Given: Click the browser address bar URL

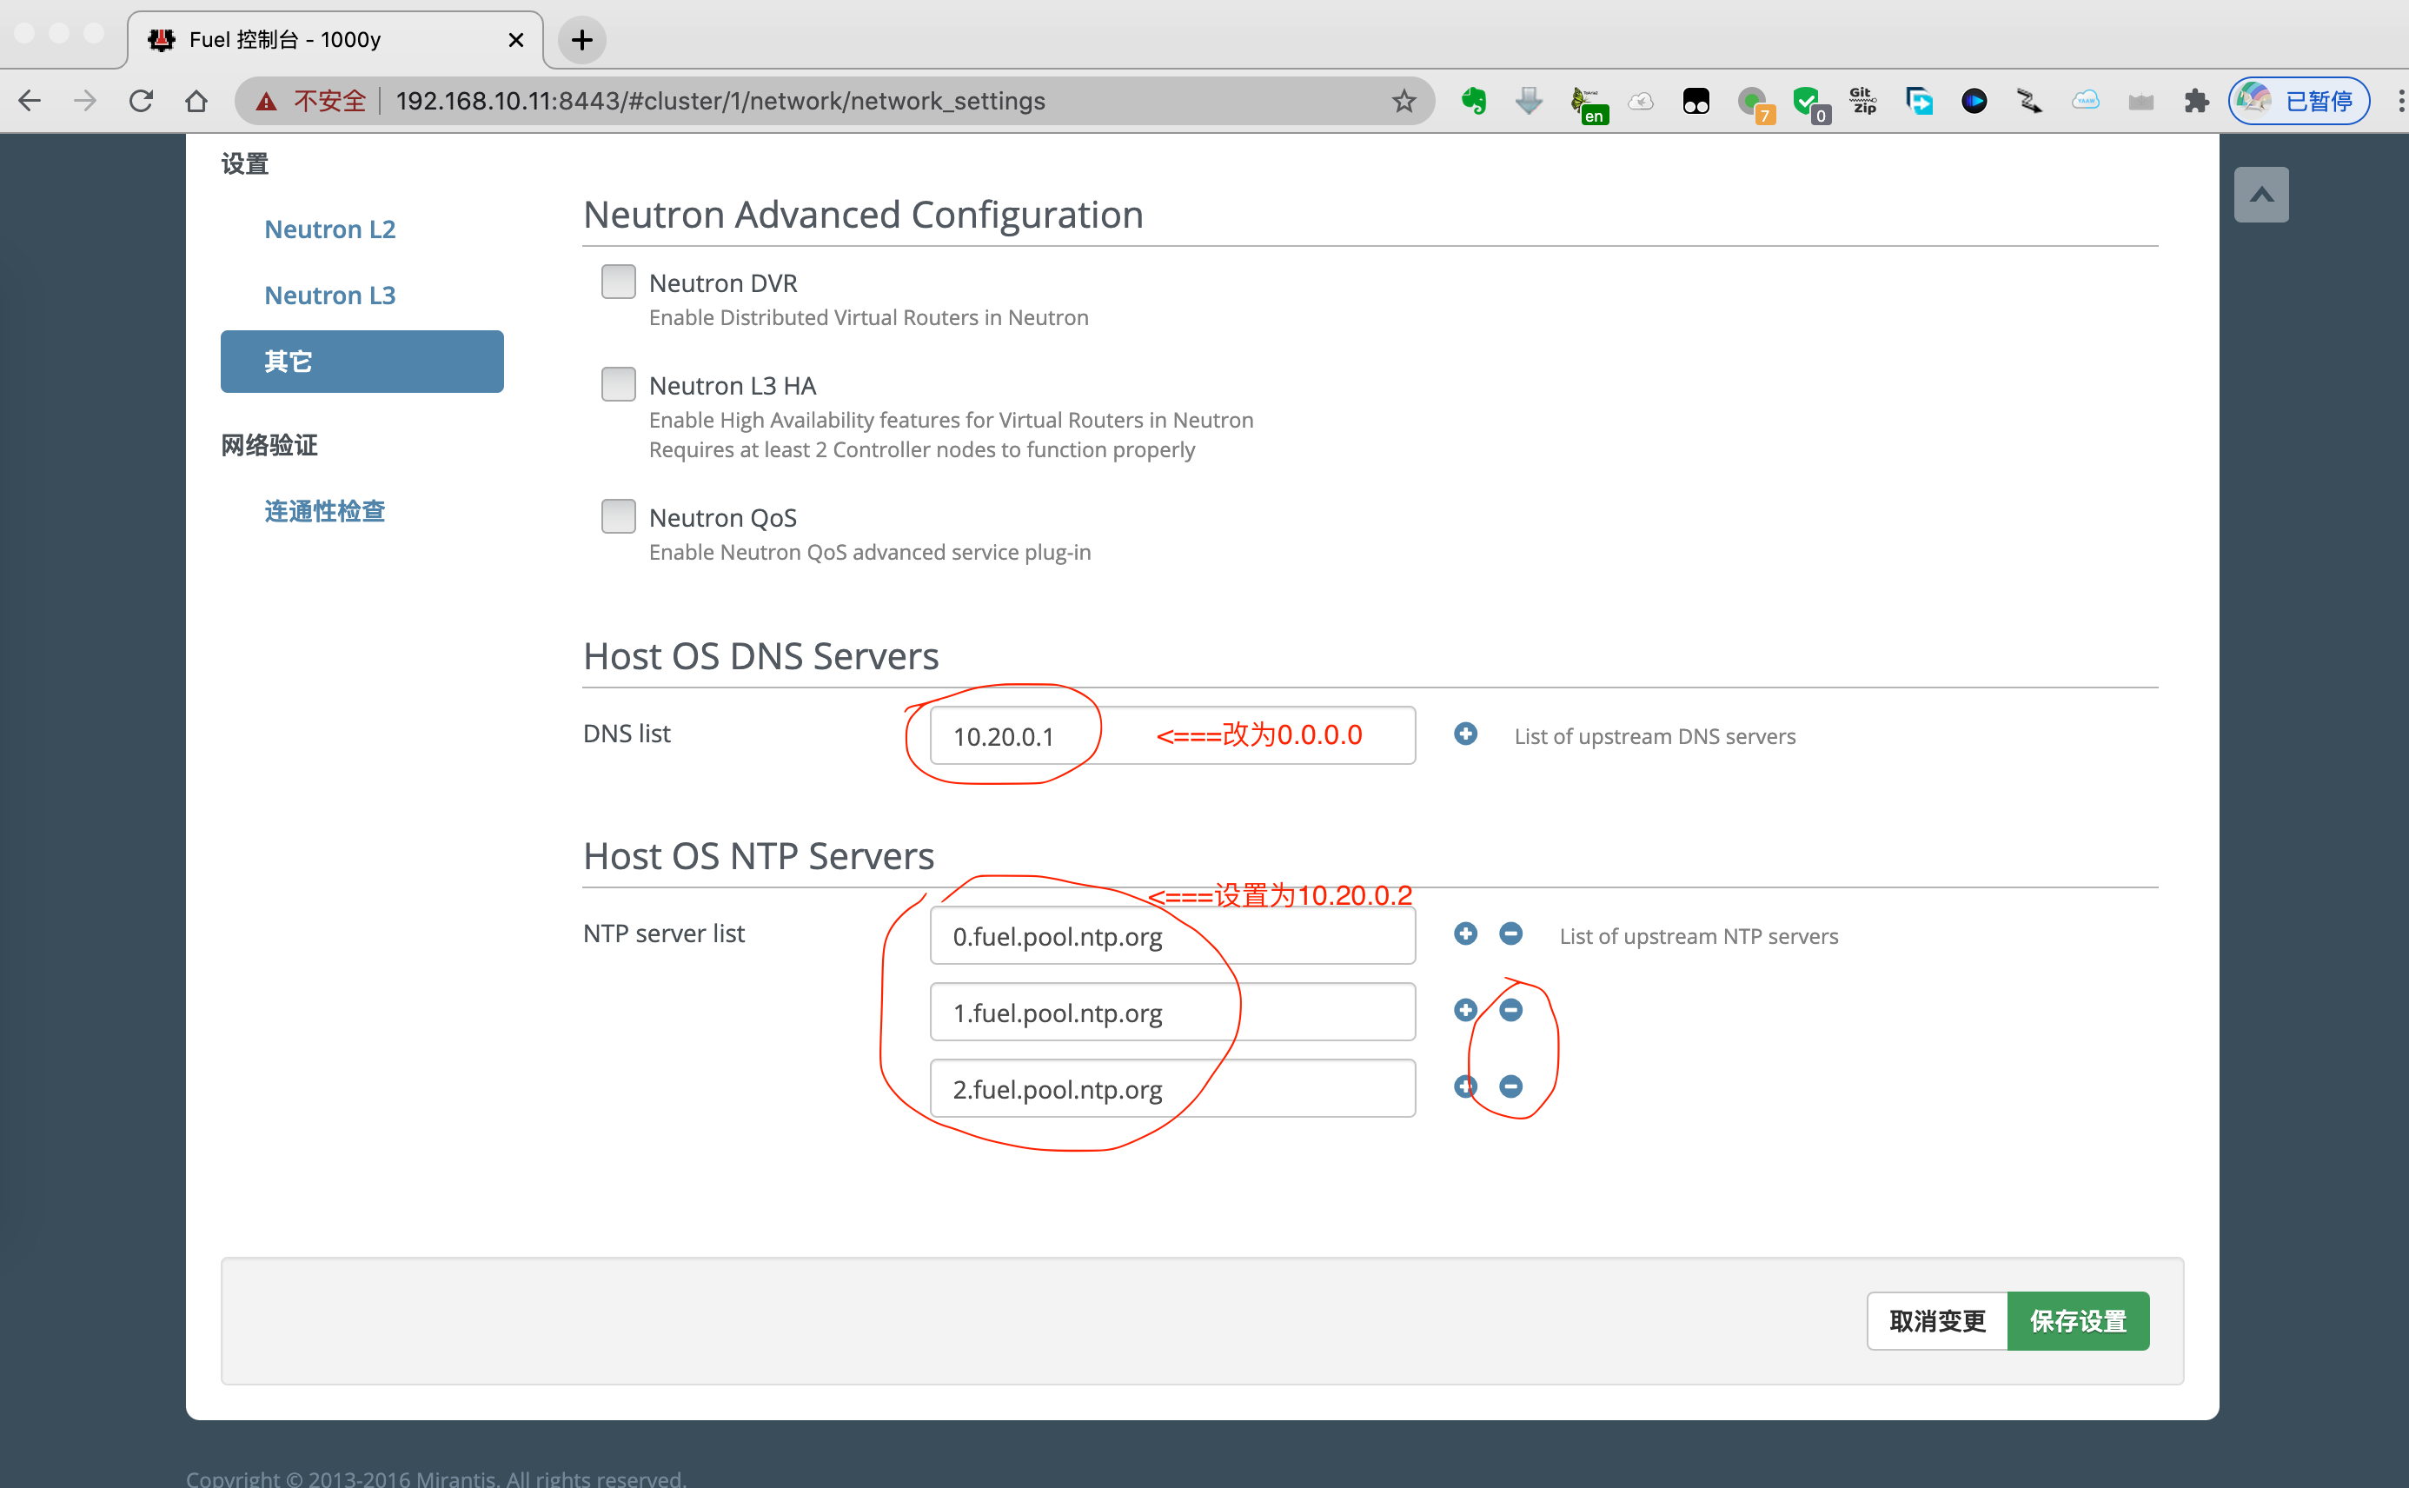Looking at the screenshot, I should [720, 100].
